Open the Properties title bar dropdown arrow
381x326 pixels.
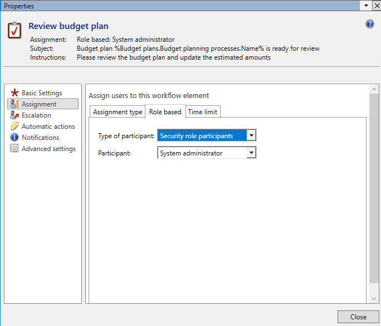366,5
